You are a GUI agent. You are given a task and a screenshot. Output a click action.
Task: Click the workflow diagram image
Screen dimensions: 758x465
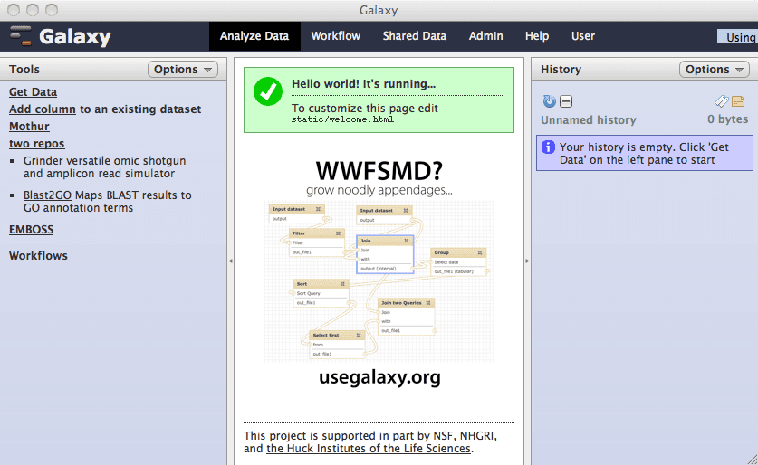tap(379, 281)
